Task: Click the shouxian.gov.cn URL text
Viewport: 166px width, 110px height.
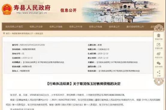Action: pos(32,13)
